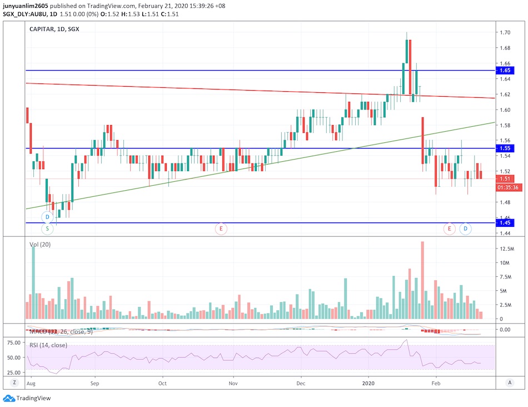528x407 pixels.
Task: Click the D dividend marker in February
Action: point(465,229)
